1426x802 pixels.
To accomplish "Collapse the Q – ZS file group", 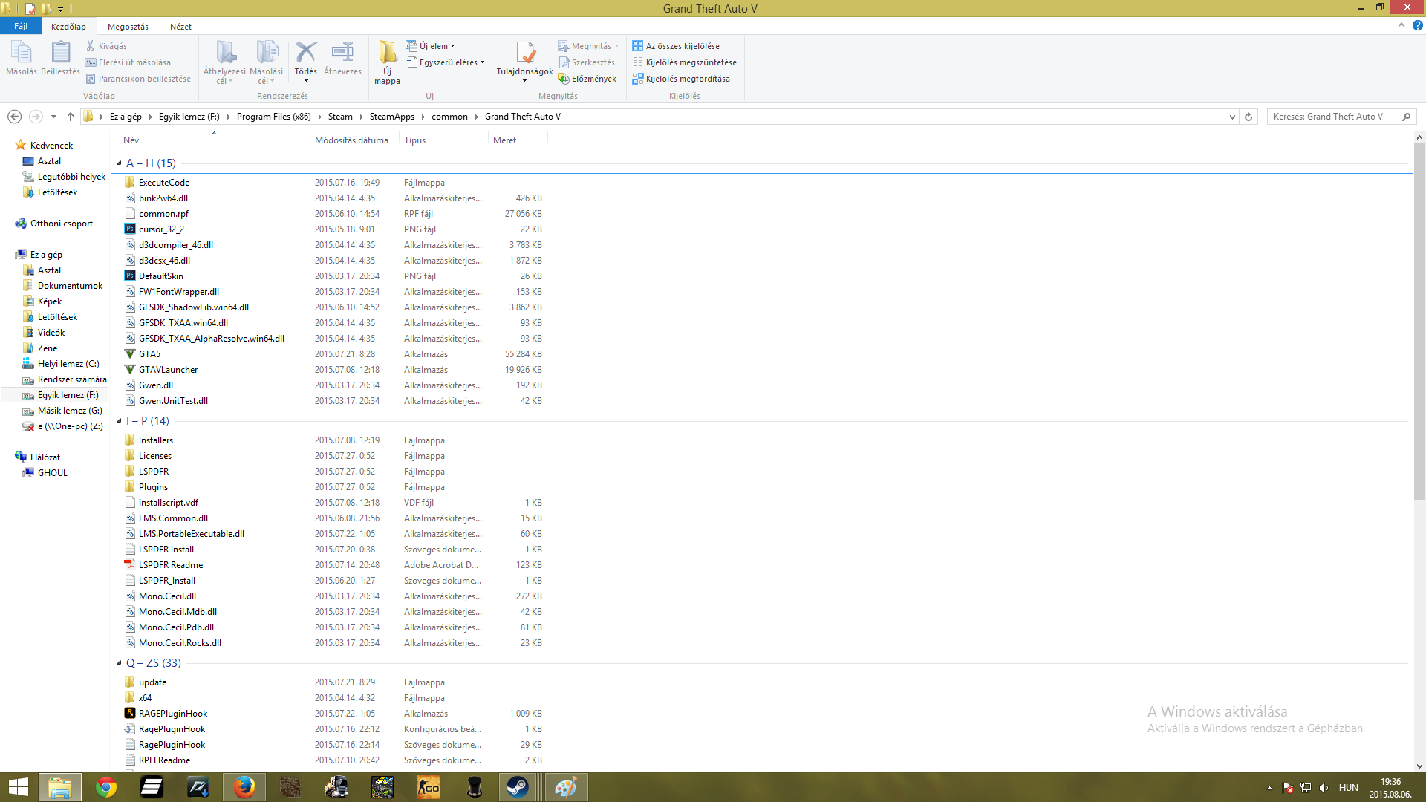I will (x=119, y=663).
